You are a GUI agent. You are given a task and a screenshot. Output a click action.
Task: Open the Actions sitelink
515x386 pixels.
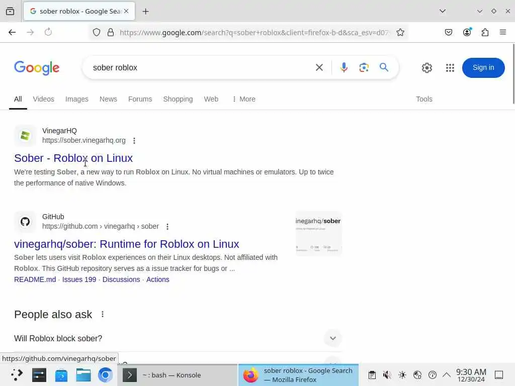(157, 279)
